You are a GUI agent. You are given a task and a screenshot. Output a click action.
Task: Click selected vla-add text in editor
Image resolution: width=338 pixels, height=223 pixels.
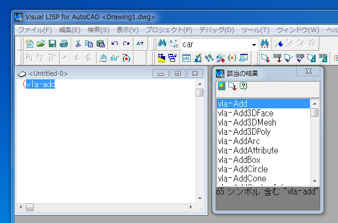coord(40,84)
